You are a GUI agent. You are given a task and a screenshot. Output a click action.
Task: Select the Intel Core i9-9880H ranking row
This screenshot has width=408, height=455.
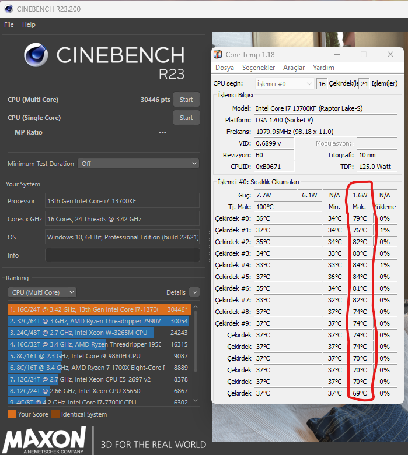[99, 356]
